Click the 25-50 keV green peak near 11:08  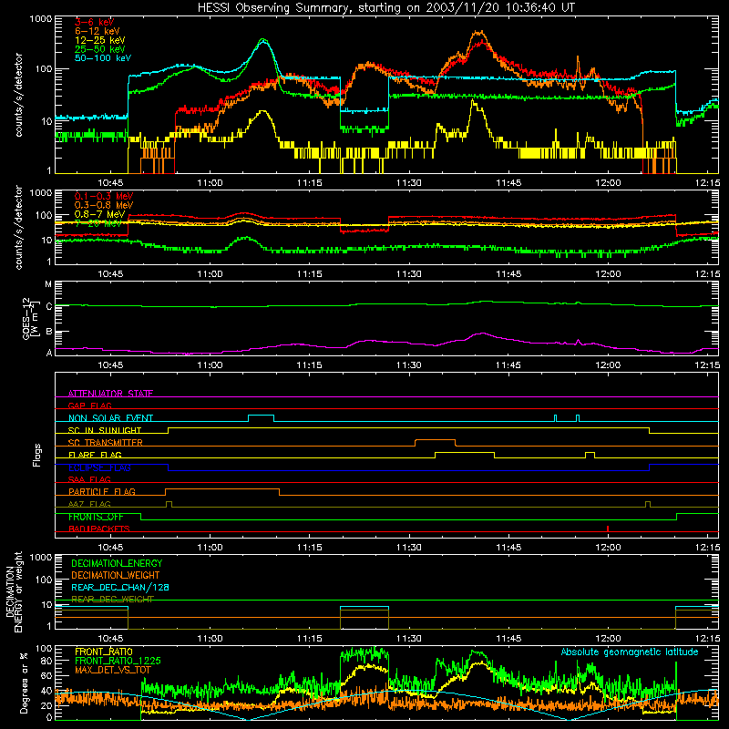[263, 39]
